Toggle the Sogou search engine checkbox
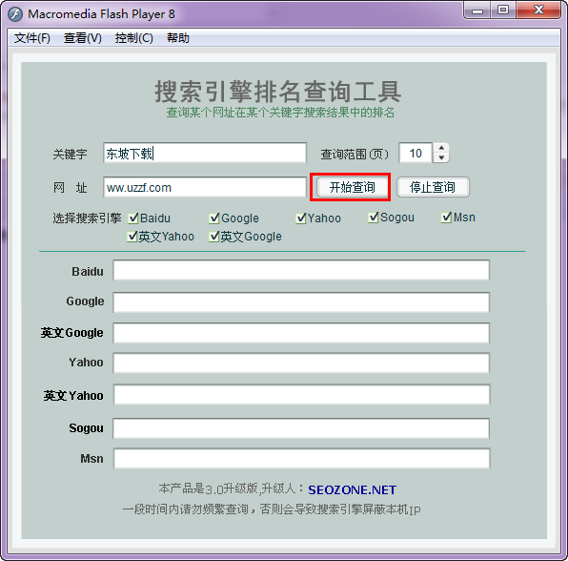This screenshot has height=561, width=568. coord(374,218)
